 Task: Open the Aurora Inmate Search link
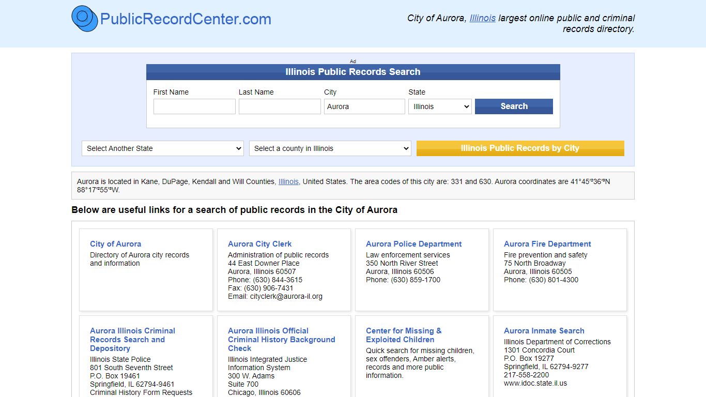(544, 331)
